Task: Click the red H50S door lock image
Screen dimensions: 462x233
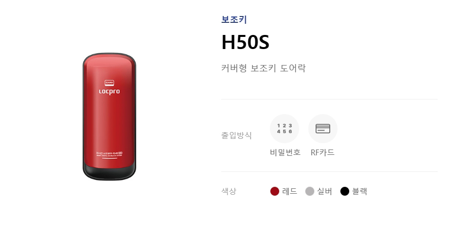Action: [x=109, y=117]
